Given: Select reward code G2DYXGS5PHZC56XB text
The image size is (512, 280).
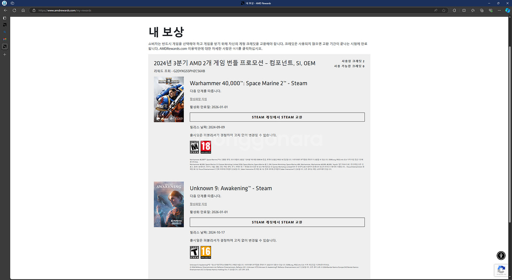Looking at the screenshot, I should (x=189, y=71).
